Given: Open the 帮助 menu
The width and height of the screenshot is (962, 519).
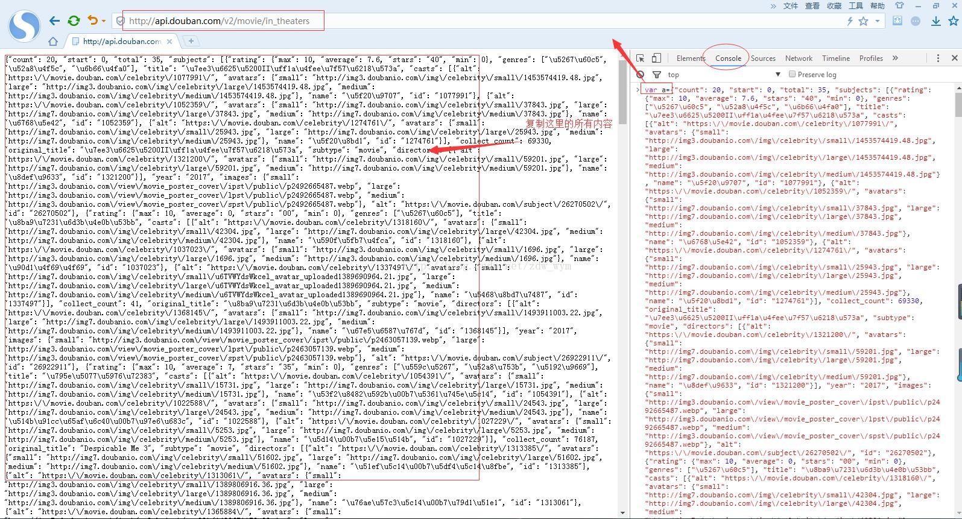Looking at the screenshot, I should pos(878,6).
